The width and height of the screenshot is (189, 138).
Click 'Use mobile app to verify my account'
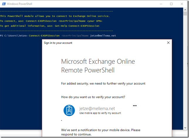click(x=100, y=113)
